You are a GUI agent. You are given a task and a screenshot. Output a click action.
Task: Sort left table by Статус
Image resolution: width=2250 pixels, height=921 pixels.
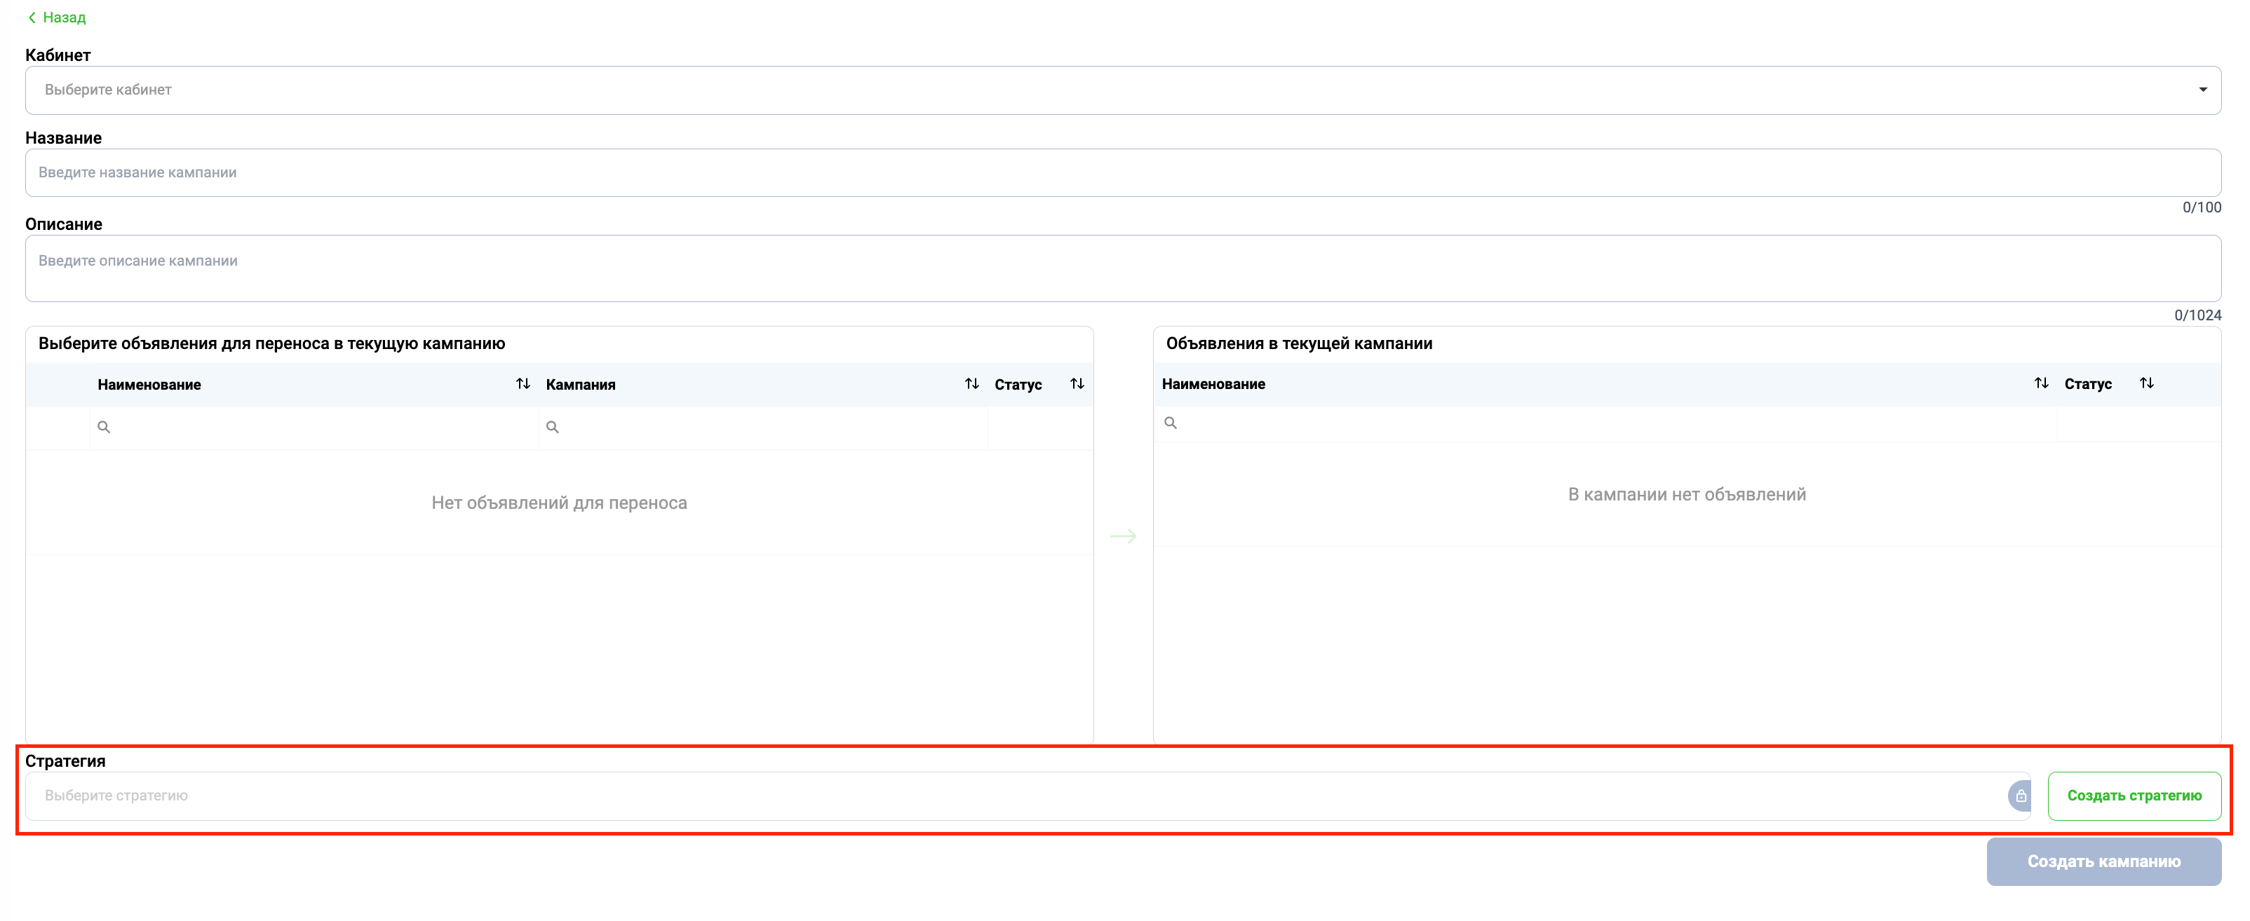tap(1077, 384)
